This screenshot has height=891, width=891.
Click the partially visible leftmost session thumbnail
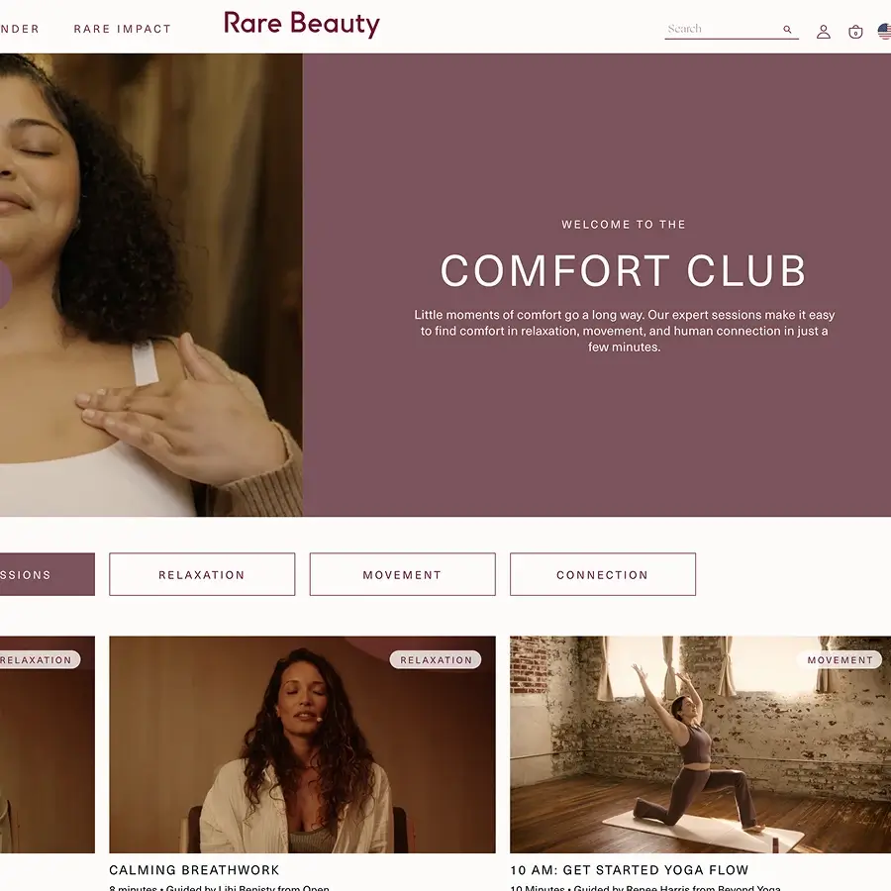[x=48, y=744]
